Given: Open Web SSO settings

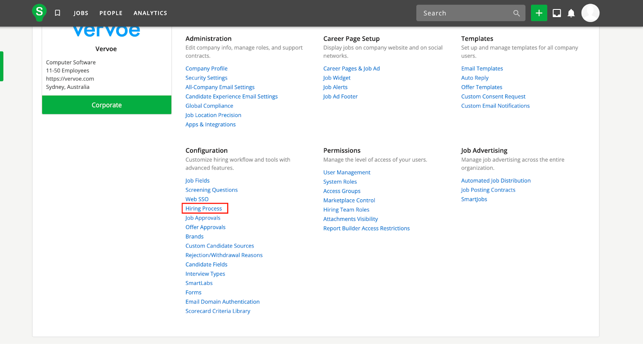Looking at the screenshot, I should click(x=197, y=199).
